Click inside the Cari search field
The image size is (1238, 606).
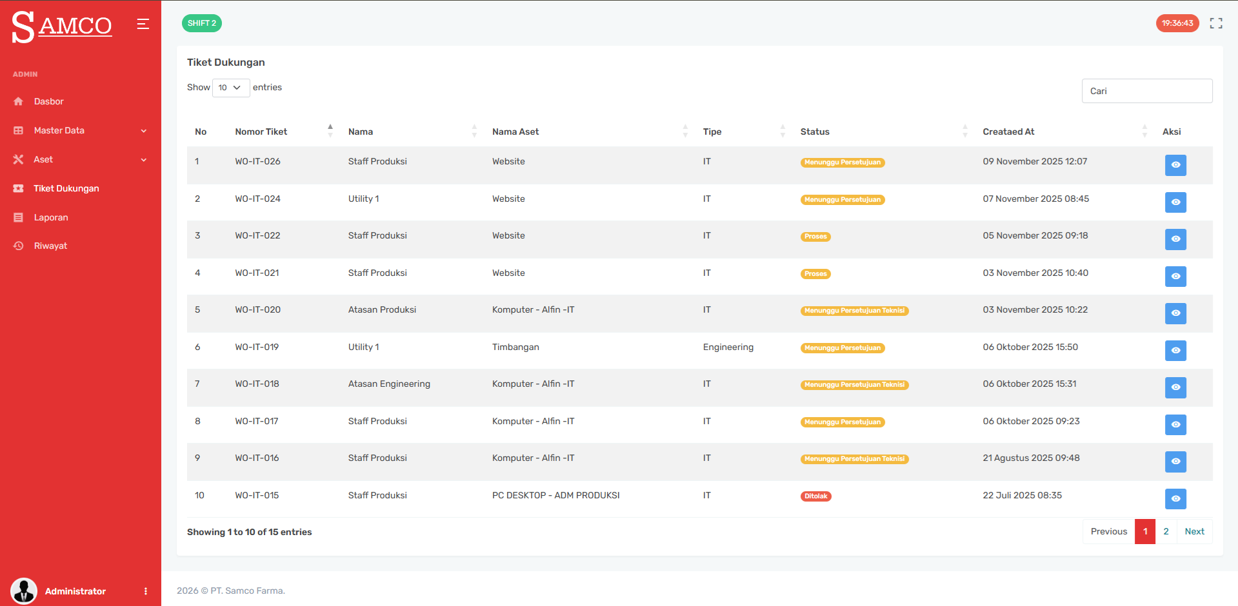tap(1147, 91)
